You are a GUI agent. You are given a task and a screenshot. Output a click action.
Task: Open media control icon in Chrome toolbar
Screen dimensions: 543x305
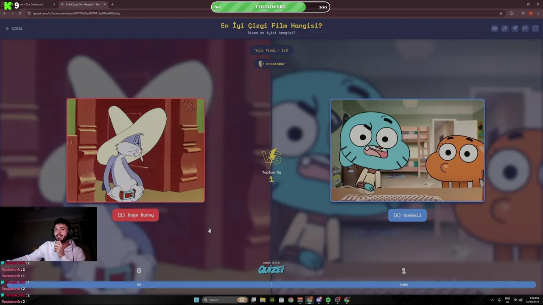(x=523, y=13)
